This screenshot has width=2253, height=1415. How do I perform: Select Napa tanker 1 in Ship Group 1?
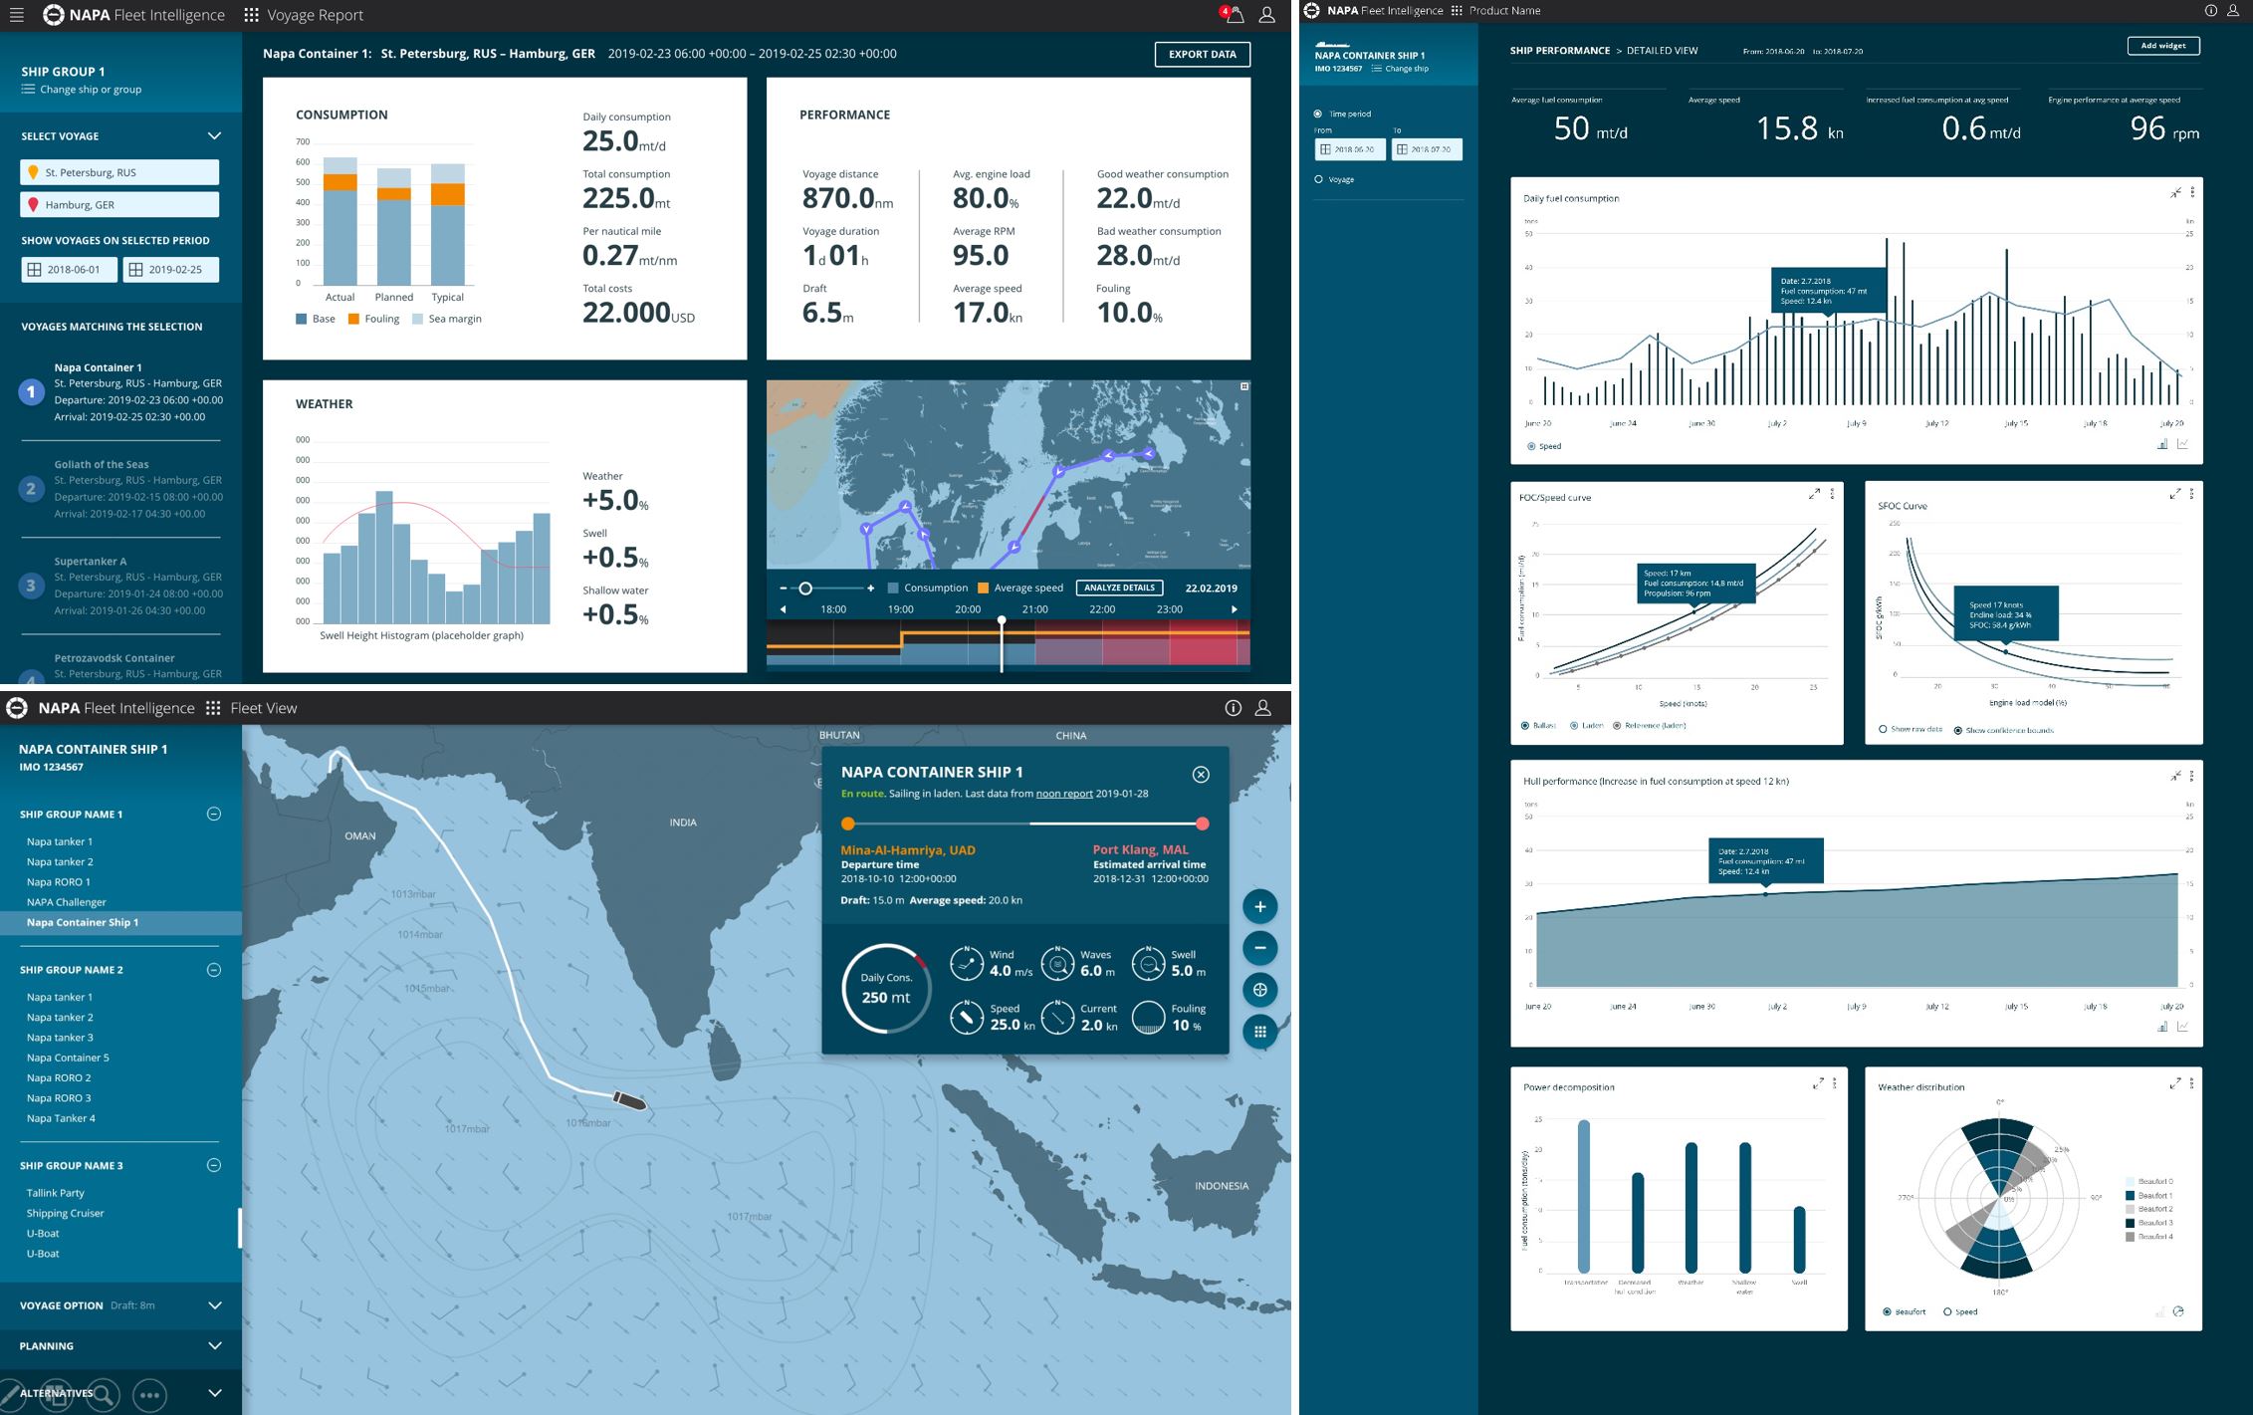[x=60, y=841]
